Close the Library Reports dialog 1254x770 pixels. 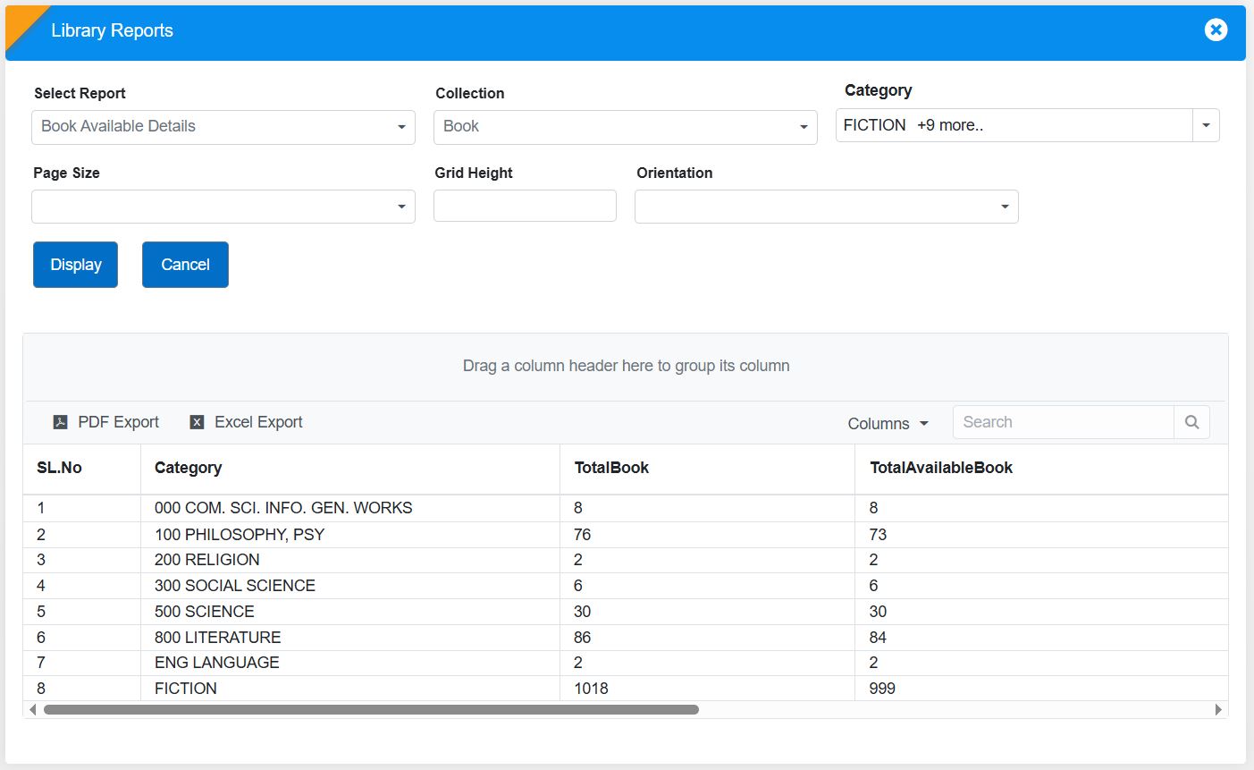coord(1216,30)
